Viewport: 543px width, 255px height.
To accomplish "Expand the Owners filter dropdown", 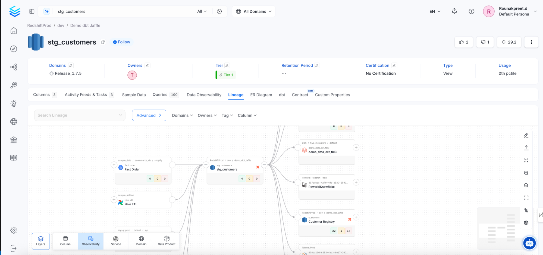I will [207, 115].
